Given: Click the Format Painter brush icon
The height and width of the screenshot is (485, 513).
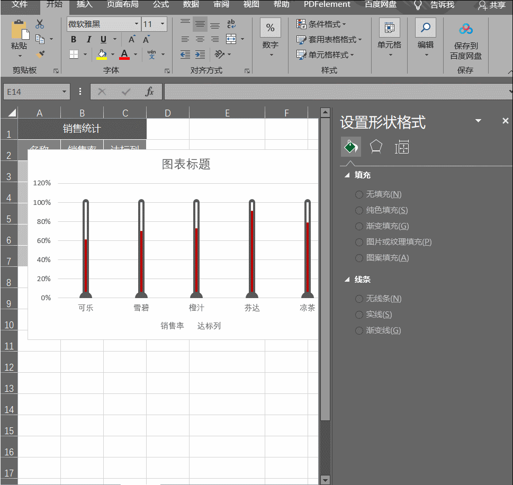Looking at the screenshot, I should coord(40,54).
